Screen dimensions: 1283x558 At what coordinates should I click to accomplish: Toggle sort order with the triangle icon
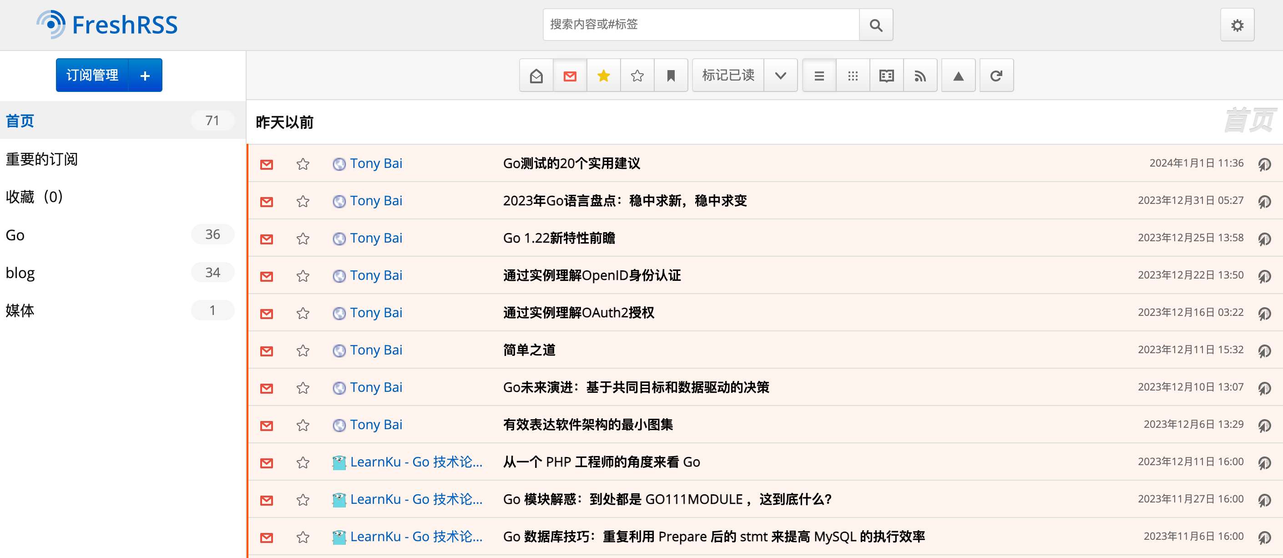958,76
